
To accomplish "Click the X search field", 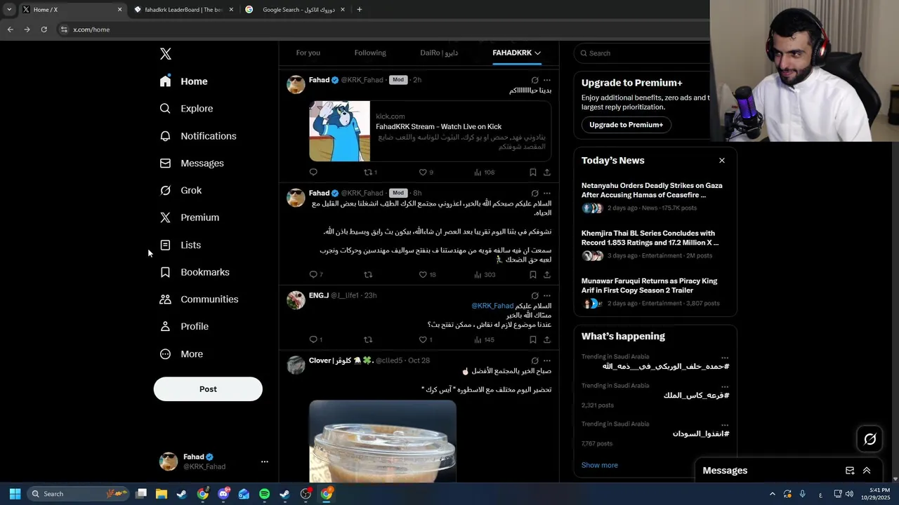I will click(643, 53).
